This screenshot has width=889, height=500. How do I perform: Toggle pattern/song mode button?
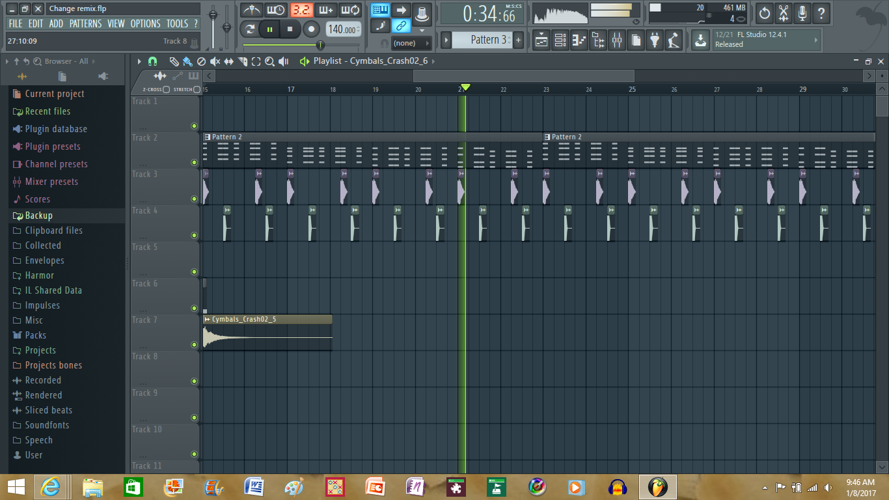click(x=249, y=29)
